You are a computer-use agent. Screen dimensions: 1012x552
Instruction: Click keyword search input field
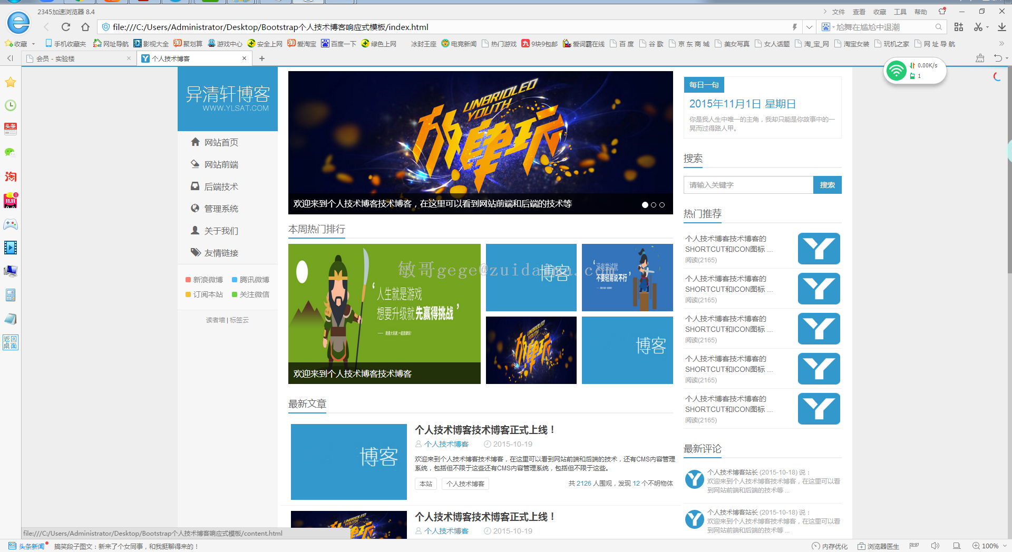(x=748, y=185)
